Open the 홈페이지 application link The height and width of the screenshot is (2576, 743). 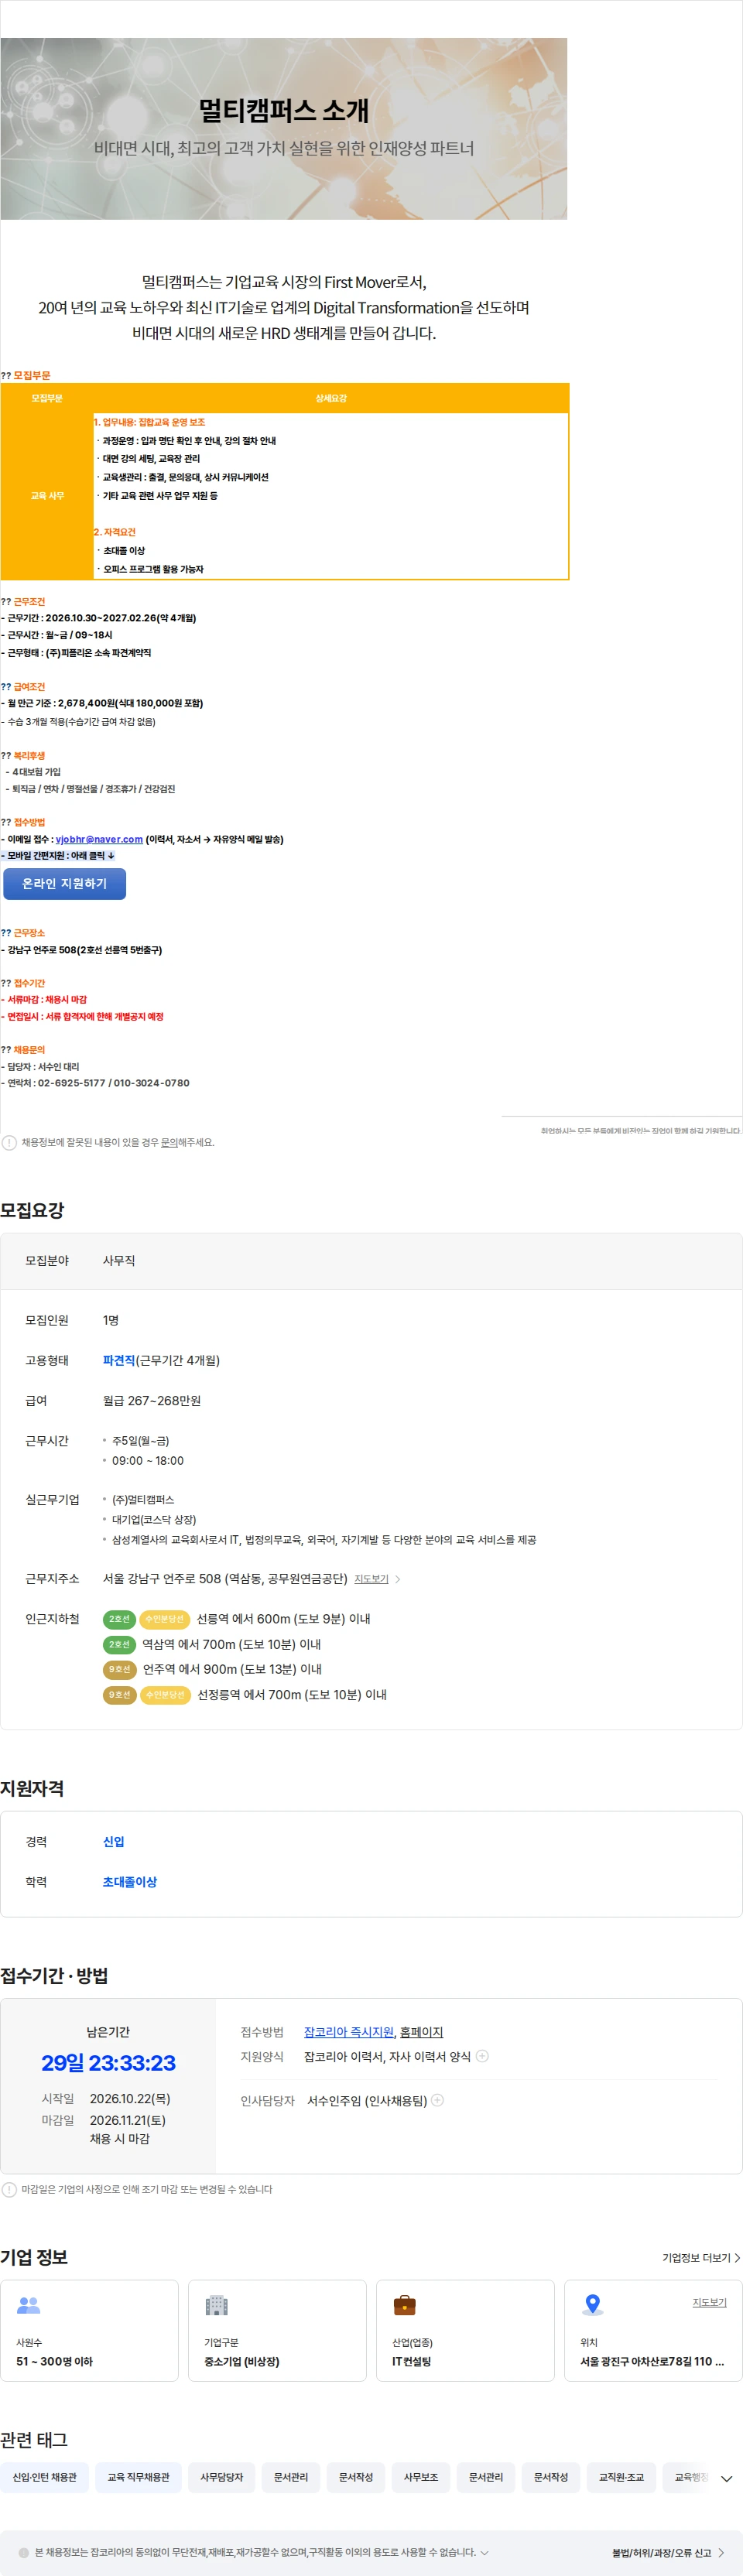tap(421, 2031)
